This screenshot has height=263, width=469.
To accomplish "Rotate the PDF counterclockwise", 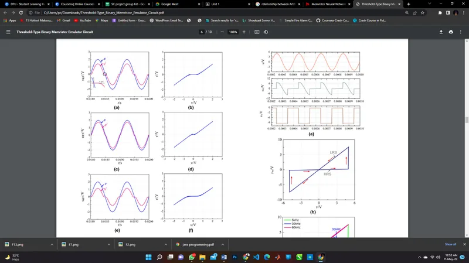I will [266, 32].
